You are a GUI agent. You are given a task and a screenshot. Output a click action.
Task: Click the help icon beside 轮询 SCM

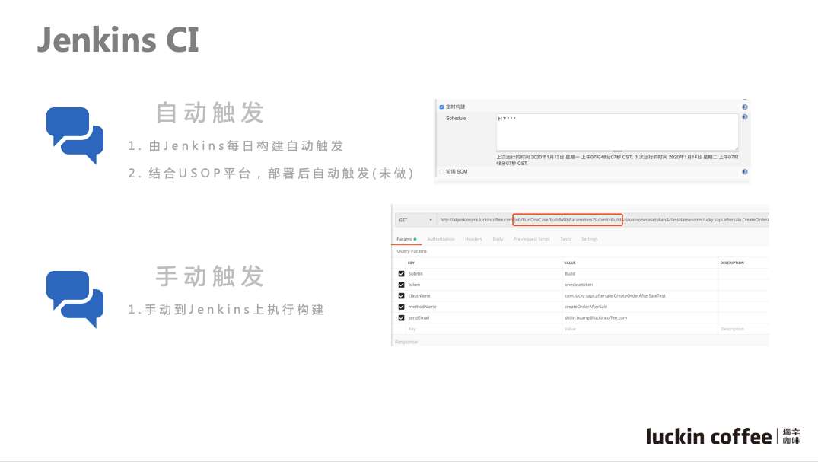pos(744,172)
